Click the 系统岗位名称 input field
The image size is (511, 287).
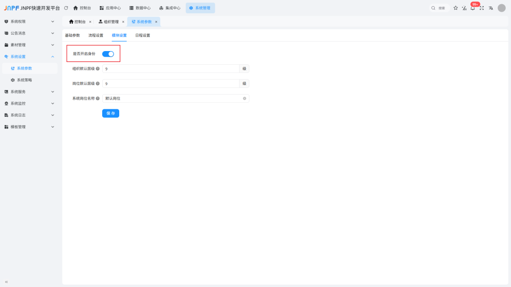[176, 98]
